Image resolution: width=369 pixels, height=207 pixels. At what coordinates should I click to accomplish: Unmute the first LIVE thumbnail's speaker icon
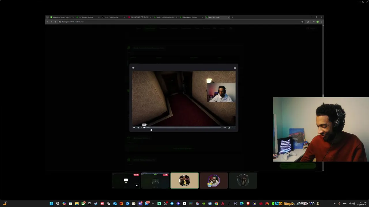[x=137, y=186]
